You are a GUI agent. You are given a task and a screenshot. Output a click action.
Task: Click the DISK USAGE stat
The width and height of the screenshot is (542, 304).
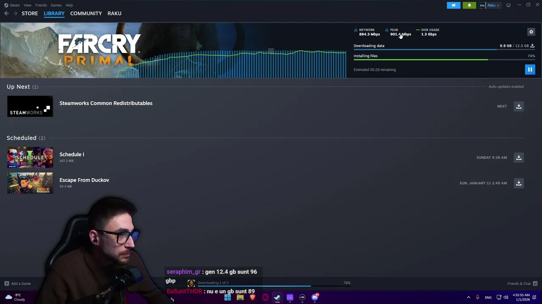click(x=427, y=32)
